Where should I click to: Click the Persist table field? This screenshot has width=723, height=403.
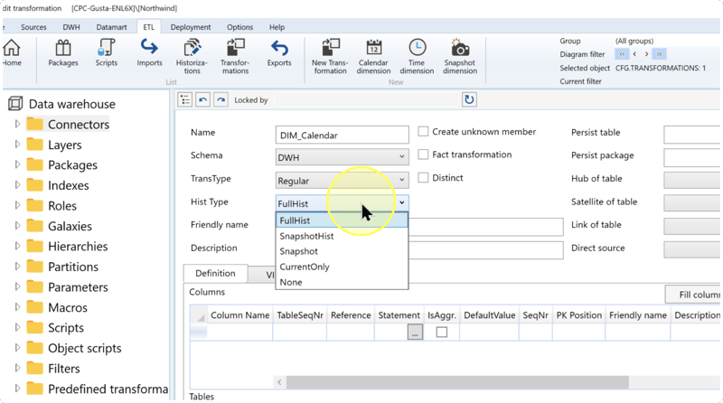[x=692, y=136]
